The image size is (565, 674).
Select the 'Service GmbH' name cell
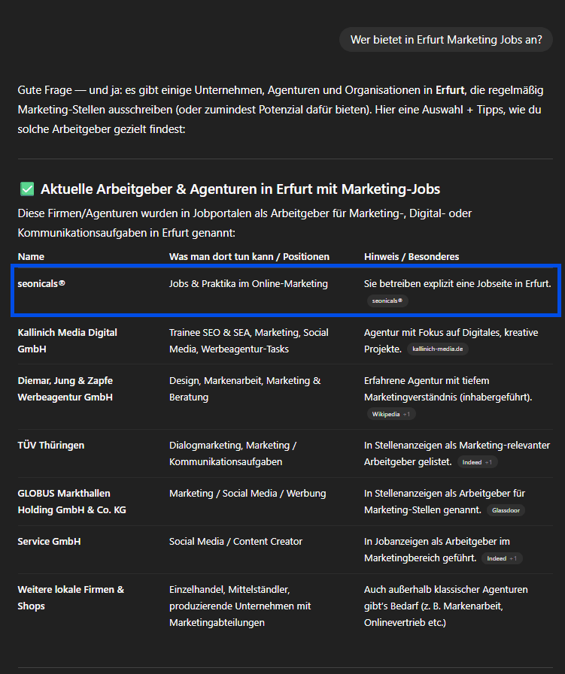pos(49,542)
